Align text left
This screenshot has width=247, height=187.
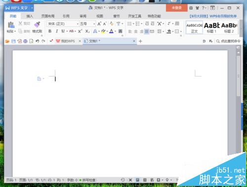tap(130, 31)
